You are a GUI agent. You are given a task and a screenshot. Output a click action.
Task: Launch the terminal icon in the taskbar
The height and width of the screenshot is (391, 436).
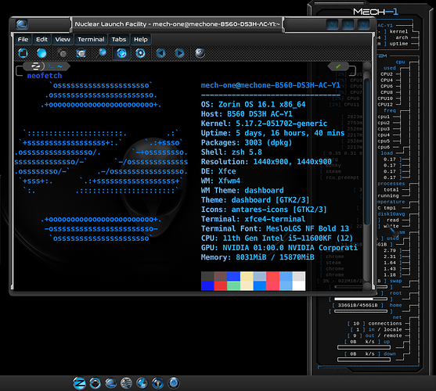[110, 383]
